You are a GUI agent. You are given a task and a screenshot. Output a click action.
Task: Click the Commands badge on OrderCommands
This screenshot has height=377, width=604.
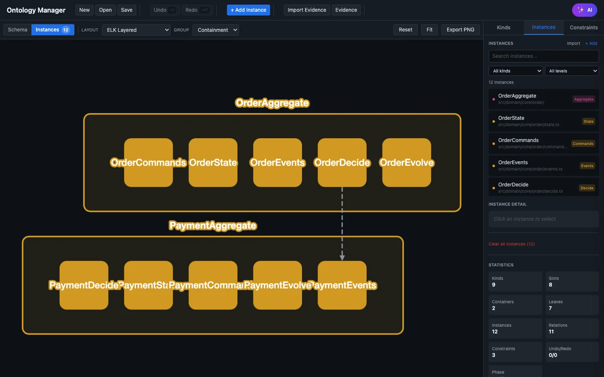click(583, 144)
